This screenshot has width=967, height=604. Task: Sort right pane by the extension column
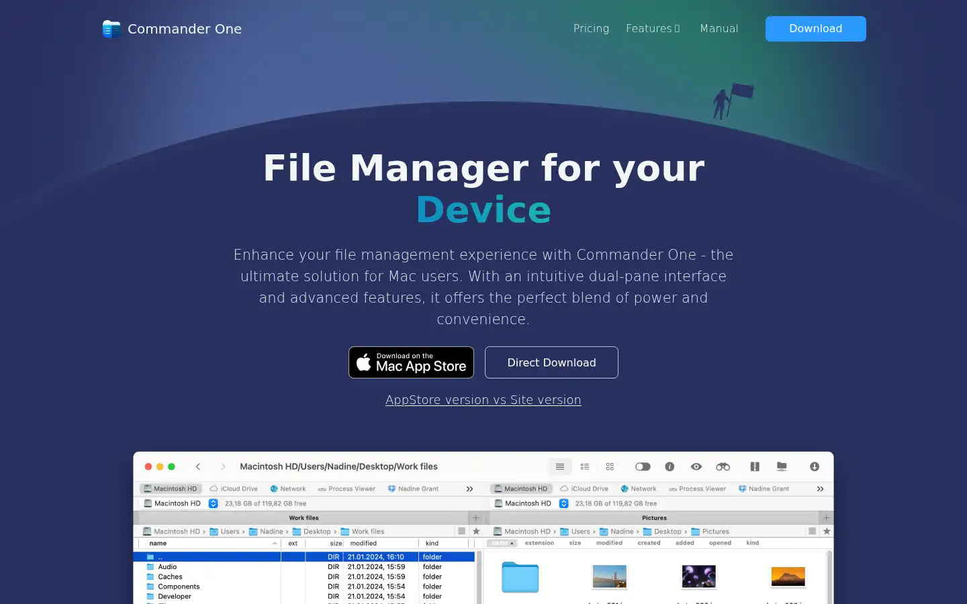tap(539, 543)
